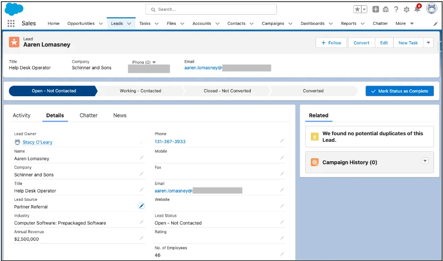The height and width of the screenshot is (261, 443).
Task: Edit the Phone field pencil icon
Action: point(282,140)
